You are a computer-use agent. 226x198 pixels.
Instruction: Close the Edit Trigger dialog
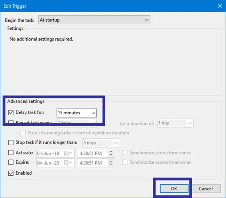coord(220,6)
